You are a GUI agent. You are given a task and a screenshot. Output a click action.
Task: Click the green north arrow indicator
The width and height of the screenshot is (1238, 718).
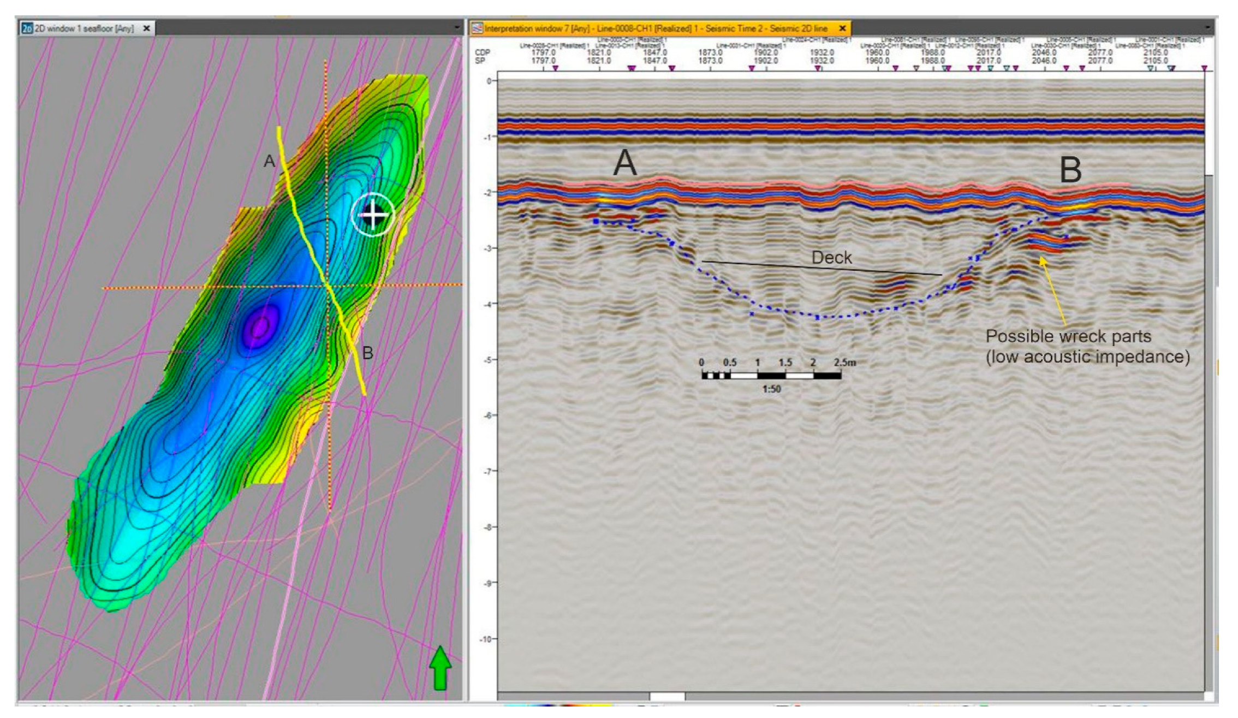[x=440, y=667]
